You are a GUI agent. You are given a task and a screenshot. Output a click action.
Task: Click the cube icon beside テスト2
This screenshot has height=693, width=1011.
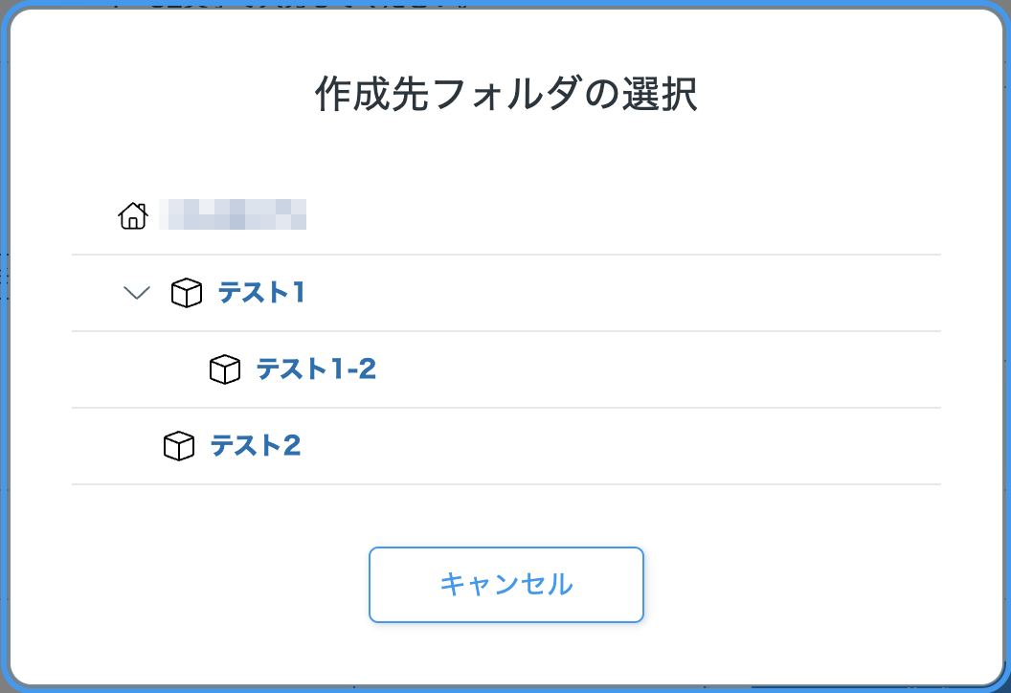tap(179, 446)
